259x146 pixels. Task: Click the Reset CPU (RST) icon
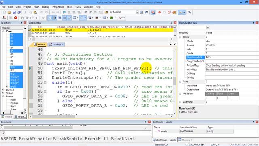point(4,18)
